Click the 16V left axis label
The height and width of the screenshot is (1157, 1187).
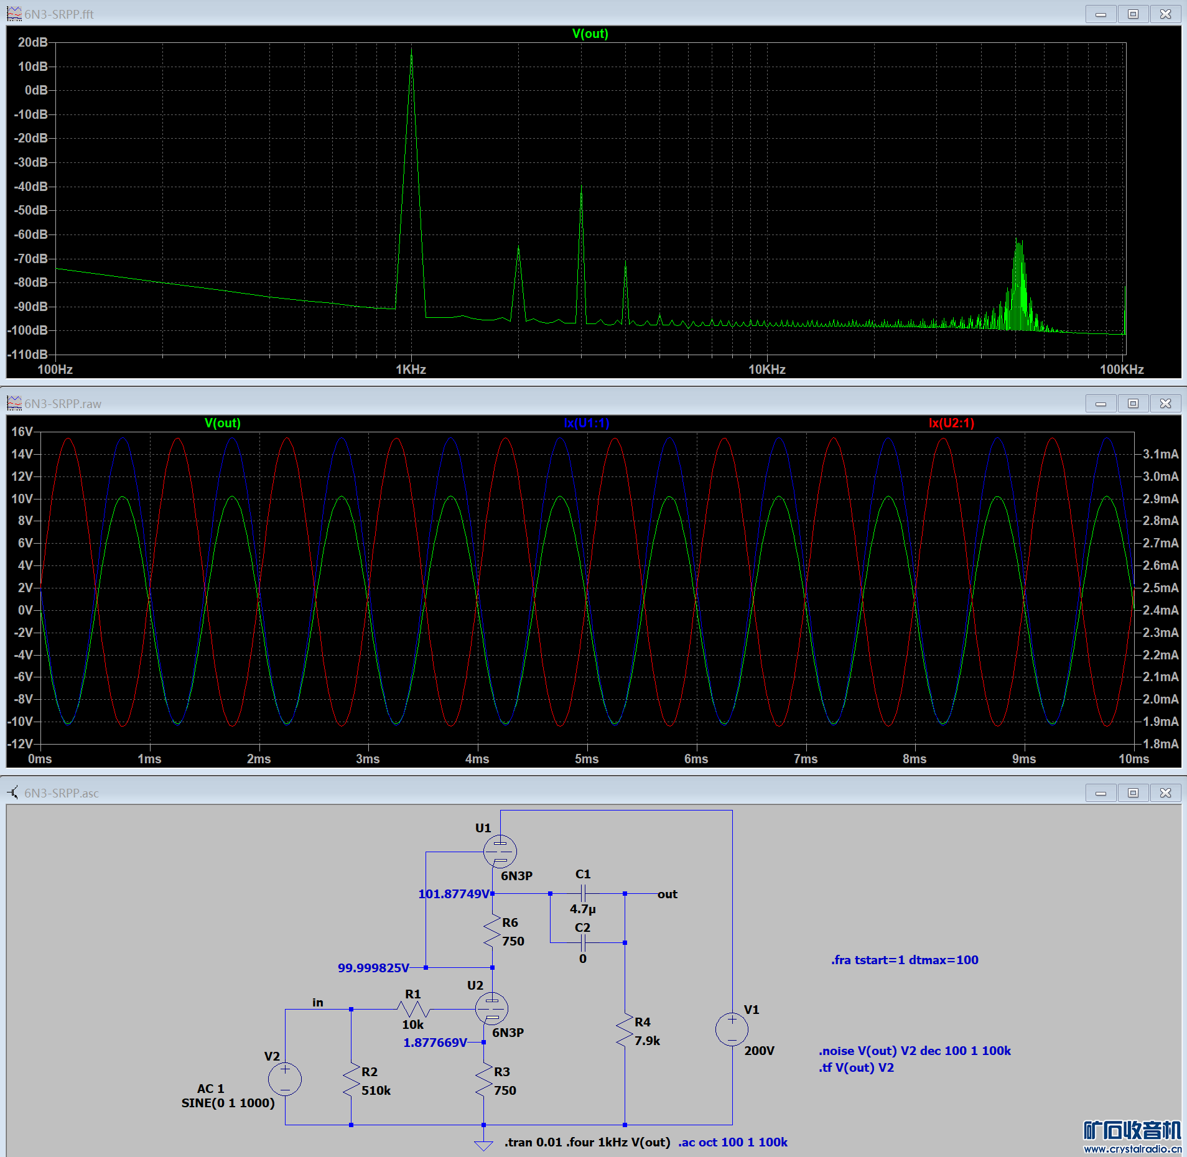click(22, 432)
